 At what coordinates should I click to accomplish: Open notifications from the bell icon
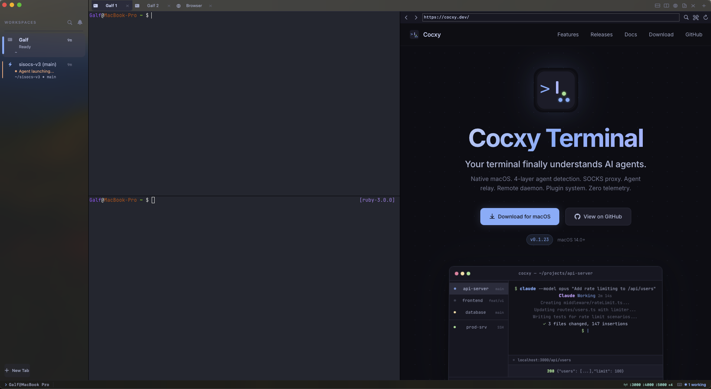click(80, 22)
